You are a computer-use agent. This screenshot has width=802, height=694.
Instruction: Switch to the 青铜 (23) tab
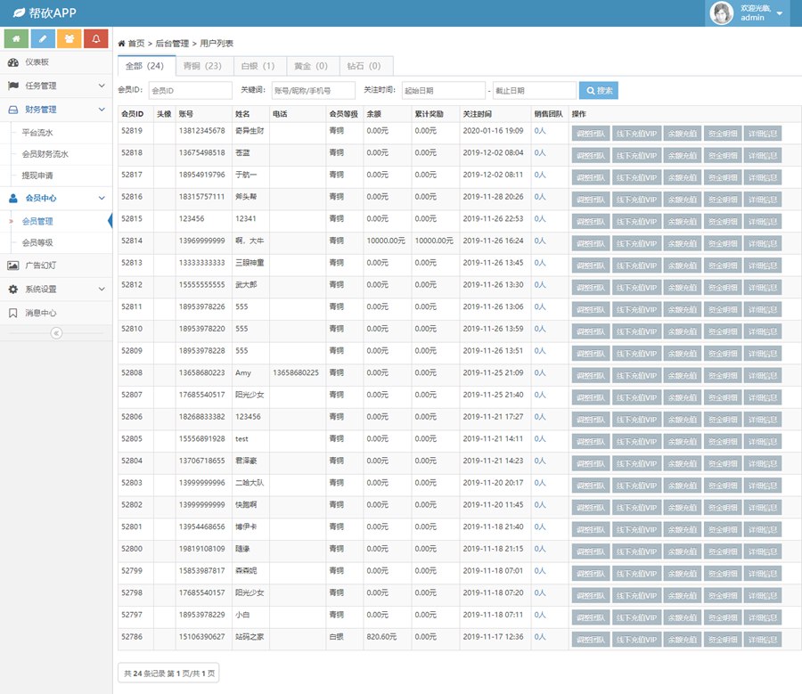(x=202, y=66)
